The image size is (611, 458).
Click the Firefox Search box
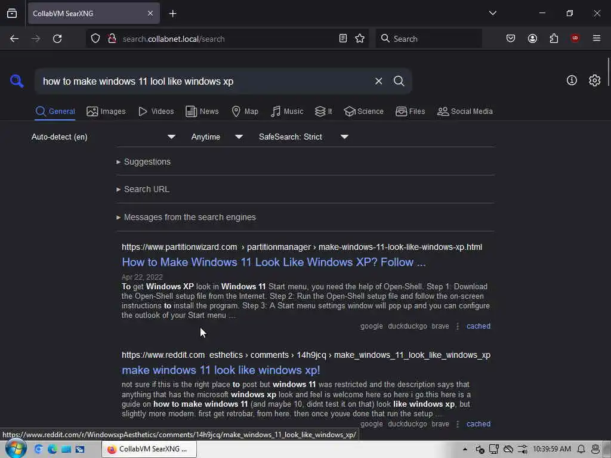(x=428, y=39)
